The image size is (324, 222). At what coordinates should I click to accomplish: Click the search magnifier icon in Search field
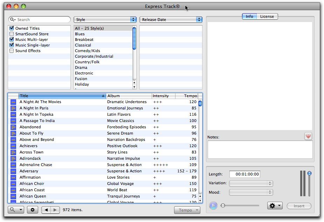click(13, 19)
